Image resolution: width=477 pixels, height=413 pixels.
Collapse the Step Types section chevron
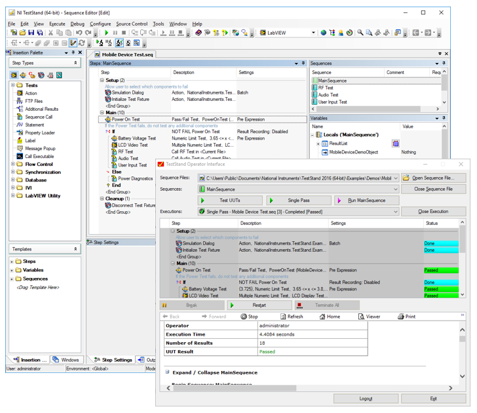click(x=75, y=63)
